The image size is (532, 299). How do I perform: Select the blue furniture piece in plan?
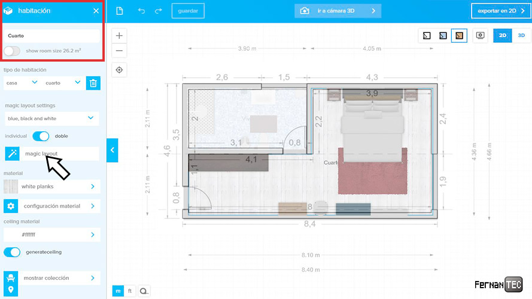(x=353, y=209)
